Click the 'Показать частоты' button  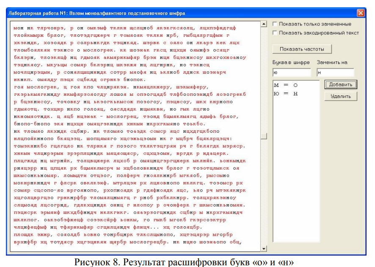tap(302, 49)
